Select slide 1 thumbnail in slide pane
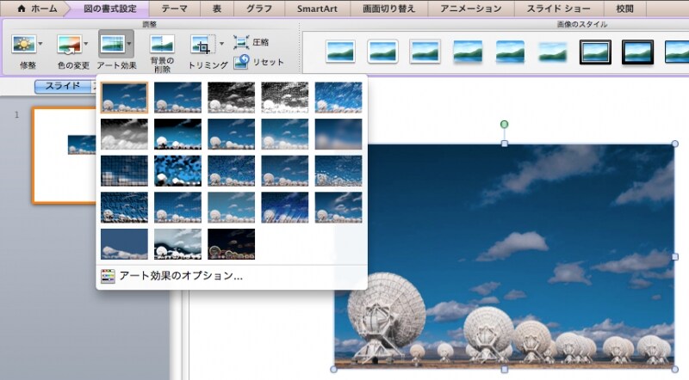 tap(64, 156)
